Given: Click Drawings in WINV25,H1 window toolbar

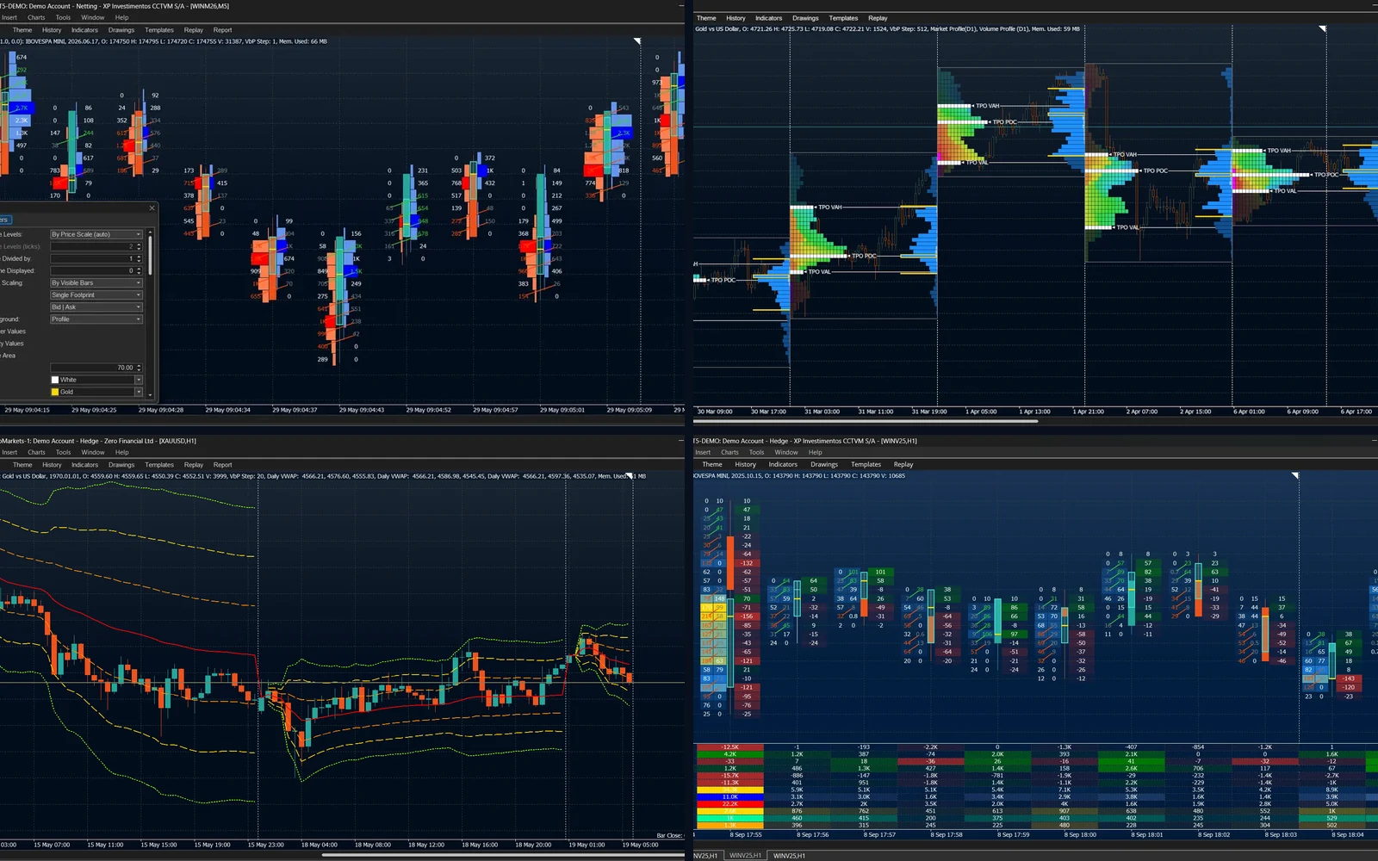Looking at the screenshot, I should point(824,464).
